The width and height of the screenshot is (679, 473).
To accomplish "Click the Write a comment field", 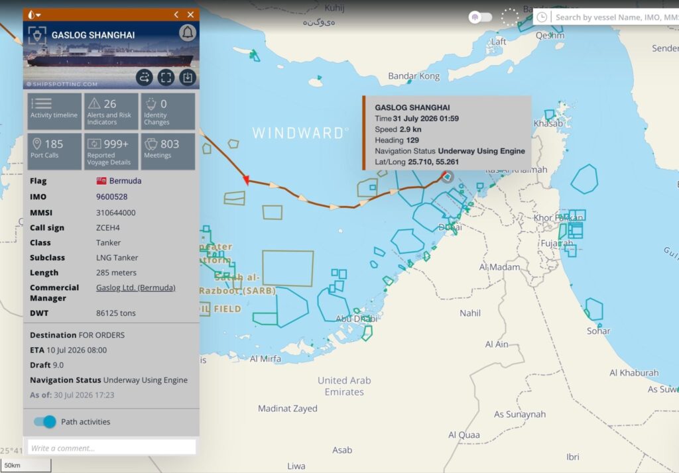I will (111, 448).
